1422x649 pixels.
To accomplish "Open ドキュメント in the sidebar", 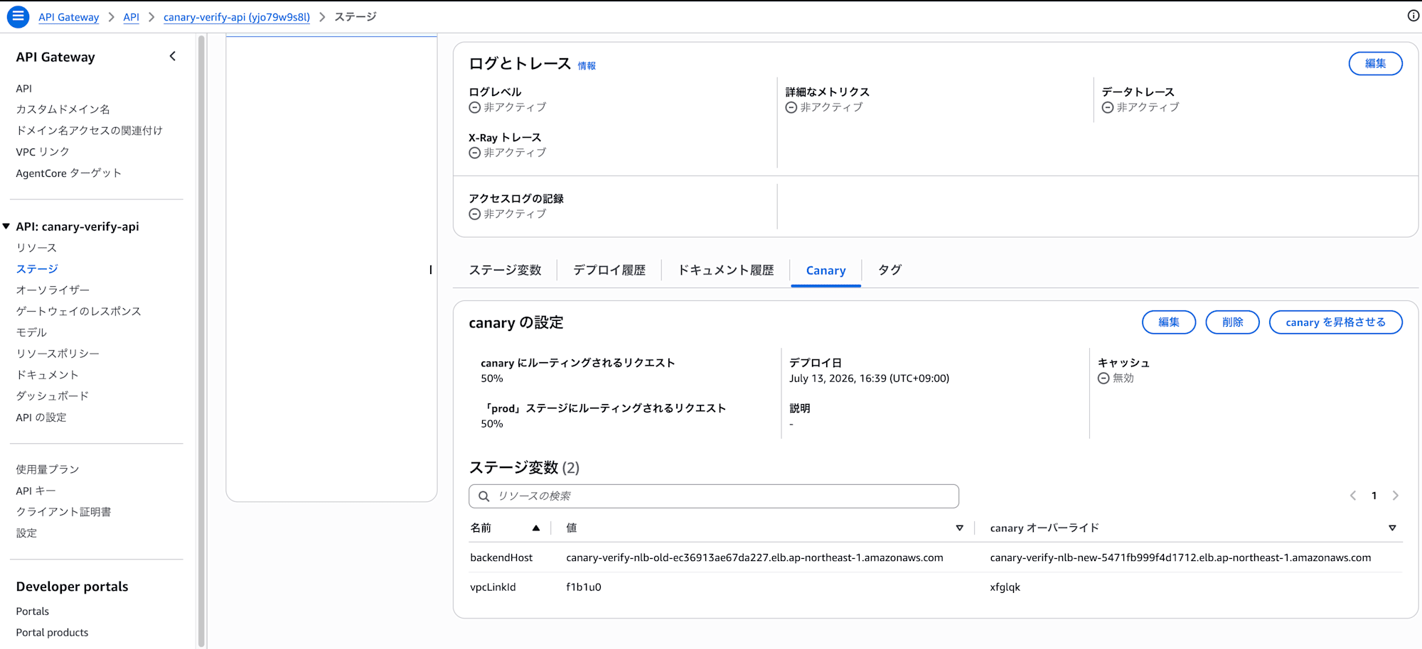I will [x=48, y=375].
